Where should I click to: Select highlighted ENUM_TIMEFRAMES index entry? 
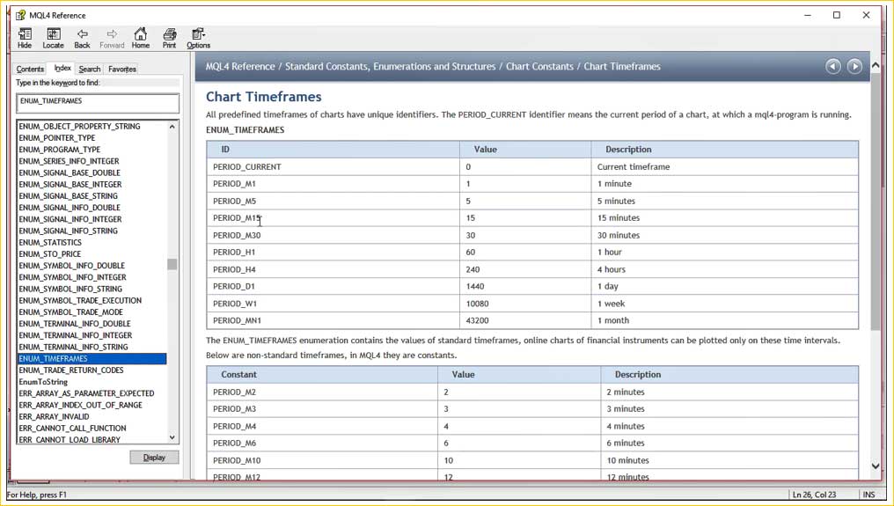point(92,358)
